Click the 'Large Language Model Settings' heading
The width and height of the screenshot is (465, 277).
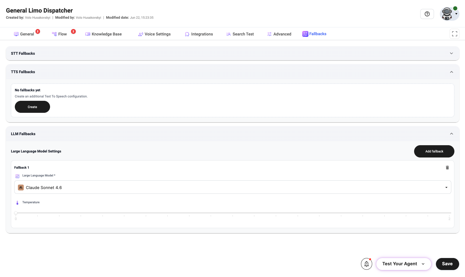click(x=36, y=151)
